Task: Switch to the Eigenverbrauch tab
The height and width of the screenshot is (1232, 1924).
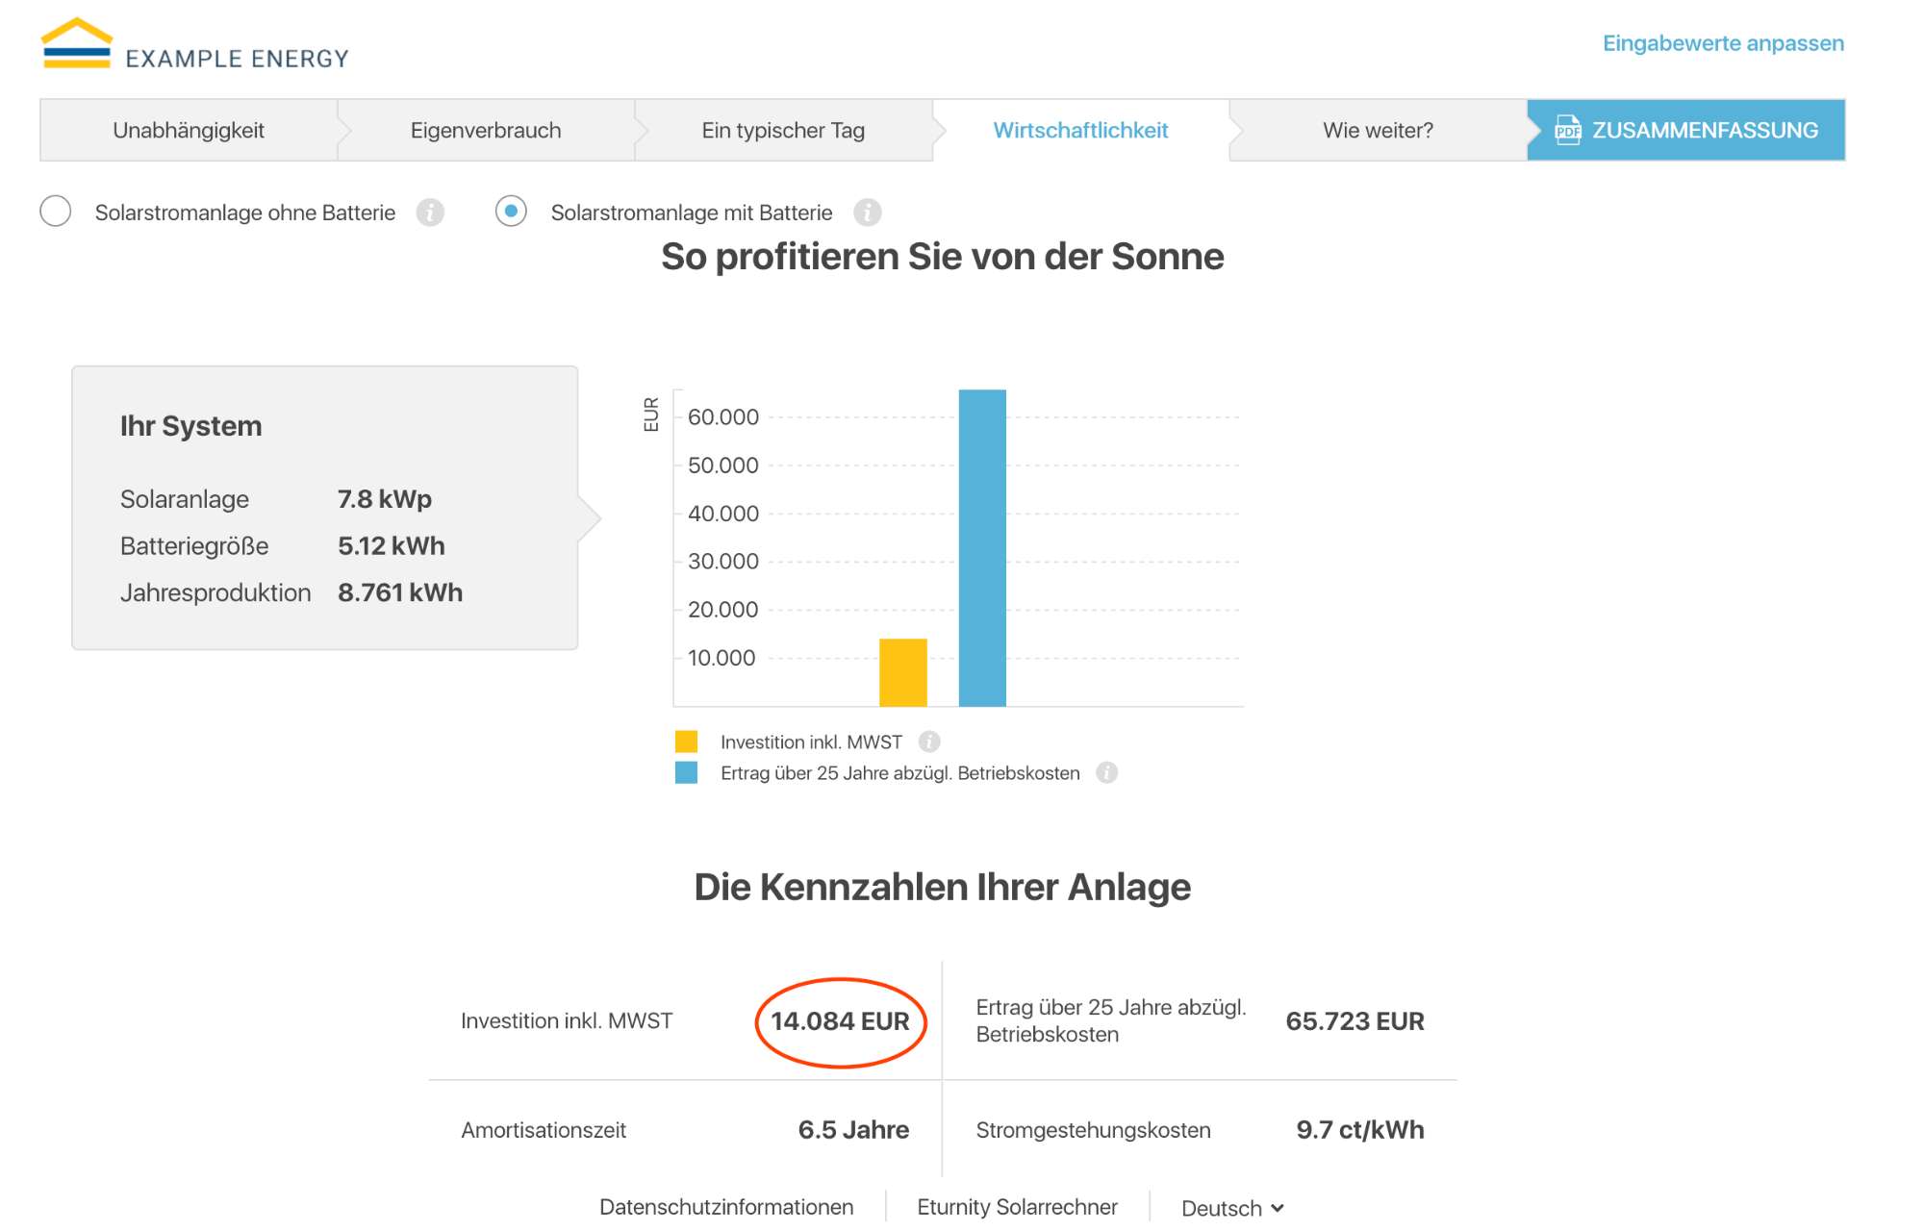Action: coord(486,130)
